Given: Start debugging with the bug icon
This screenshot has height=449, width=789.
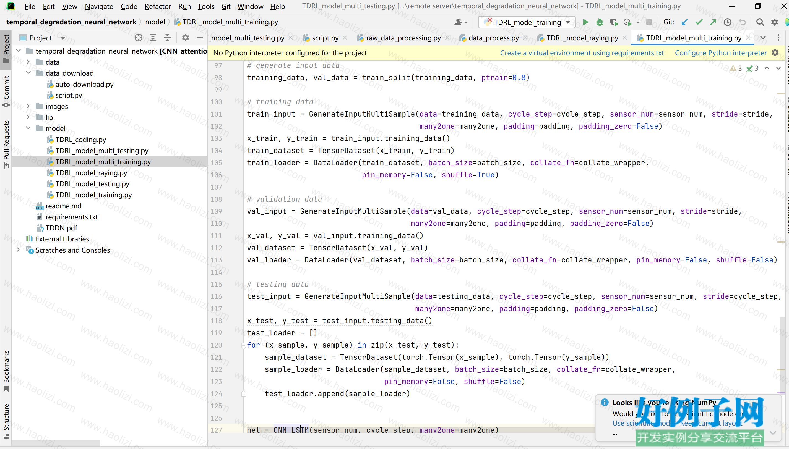Looking at the screenshot, I should 600,22.
